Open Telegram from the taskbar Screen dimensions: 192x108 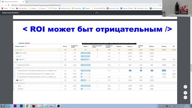point(9,106)
